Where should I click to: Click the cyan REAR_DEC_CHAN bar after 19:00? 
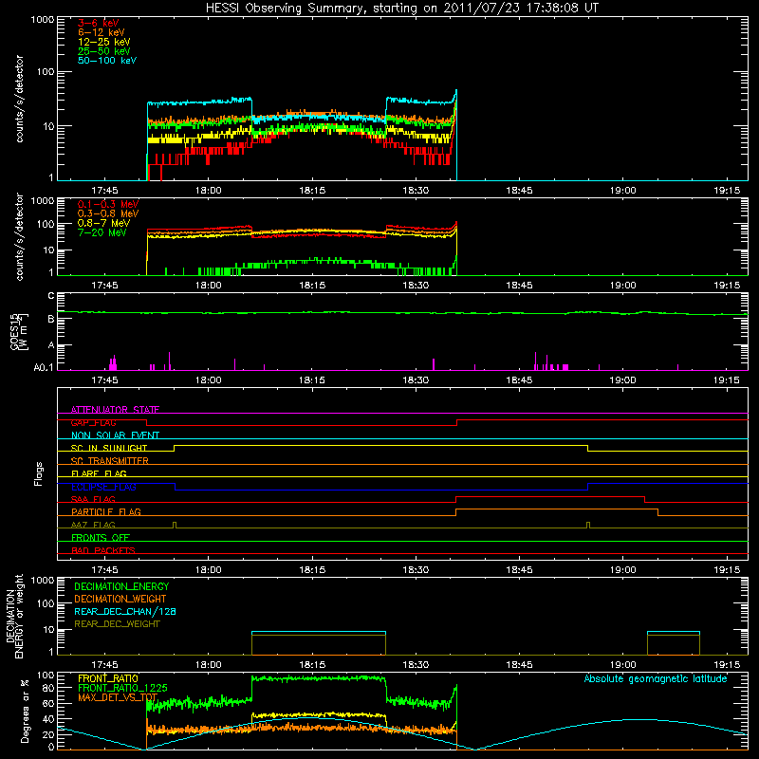[674, 632]
